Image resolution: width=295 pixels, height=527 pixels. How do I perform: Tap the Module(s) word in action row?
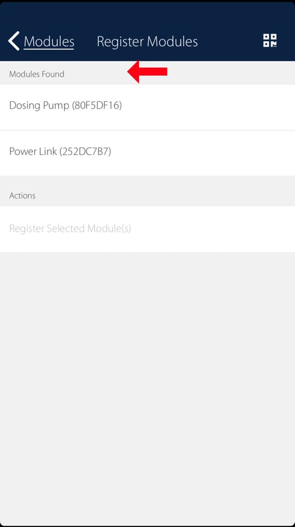pos(109,229)
